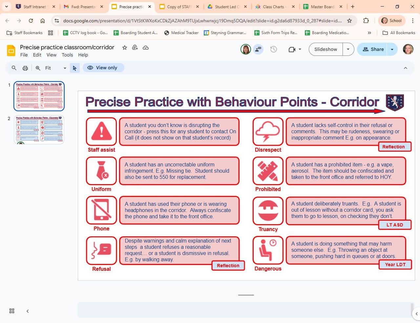Click the Dangerous seated person icon
The width and height of the screenshot is (420, 323).
point(268,250)
